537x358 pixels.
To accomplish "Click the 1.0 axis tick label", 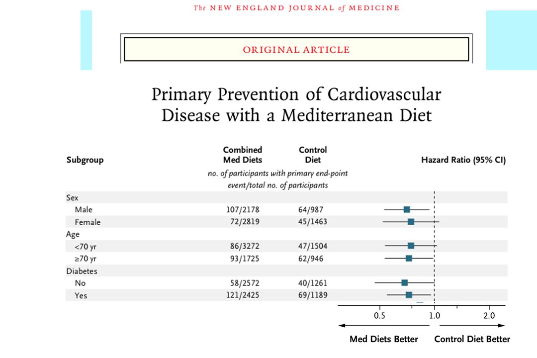I will tap(435, 316).
